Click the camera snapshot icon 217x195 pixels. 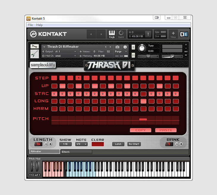click(x=117, y=47)
